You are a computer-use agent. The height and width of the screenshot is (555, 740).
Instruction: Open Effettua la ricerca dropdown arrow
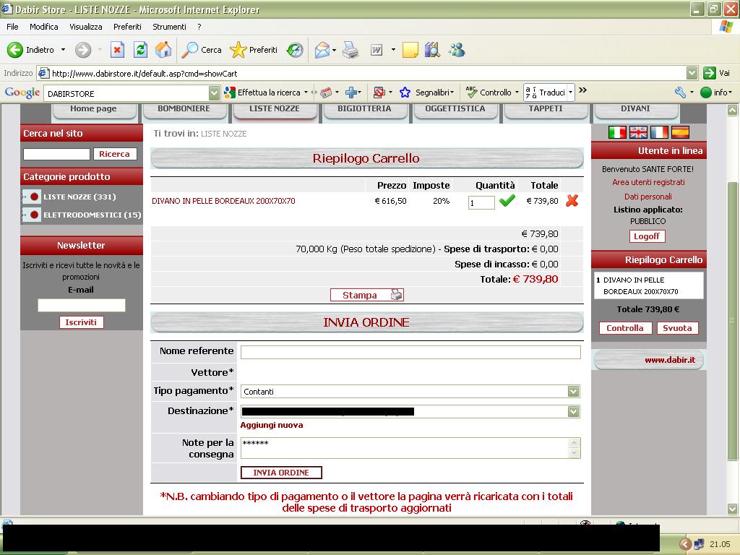pos(306,92)
